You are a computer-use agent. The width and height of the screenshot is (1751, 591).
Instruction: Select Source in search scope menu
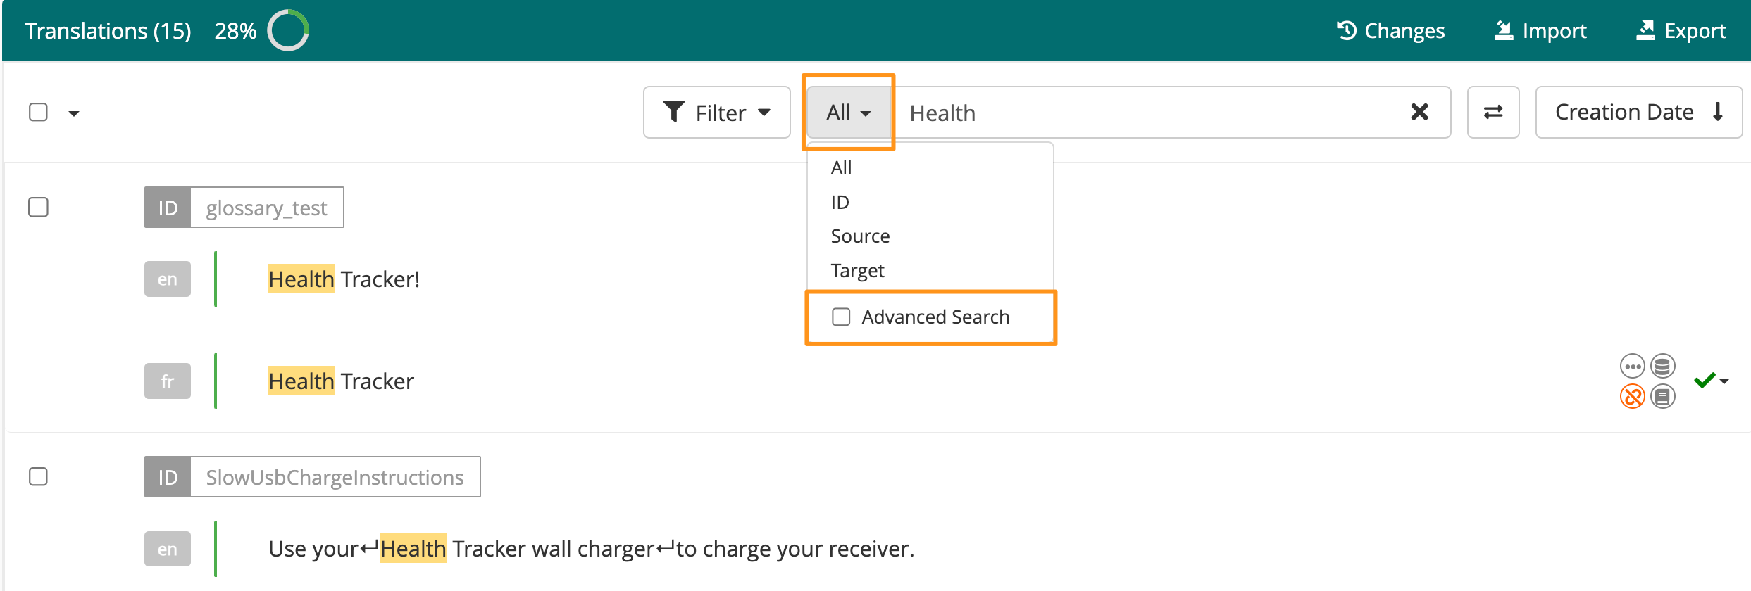tap(860, 236)
